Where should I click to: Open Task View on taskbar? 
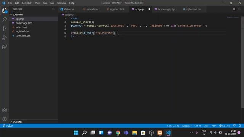click(93, 132)
